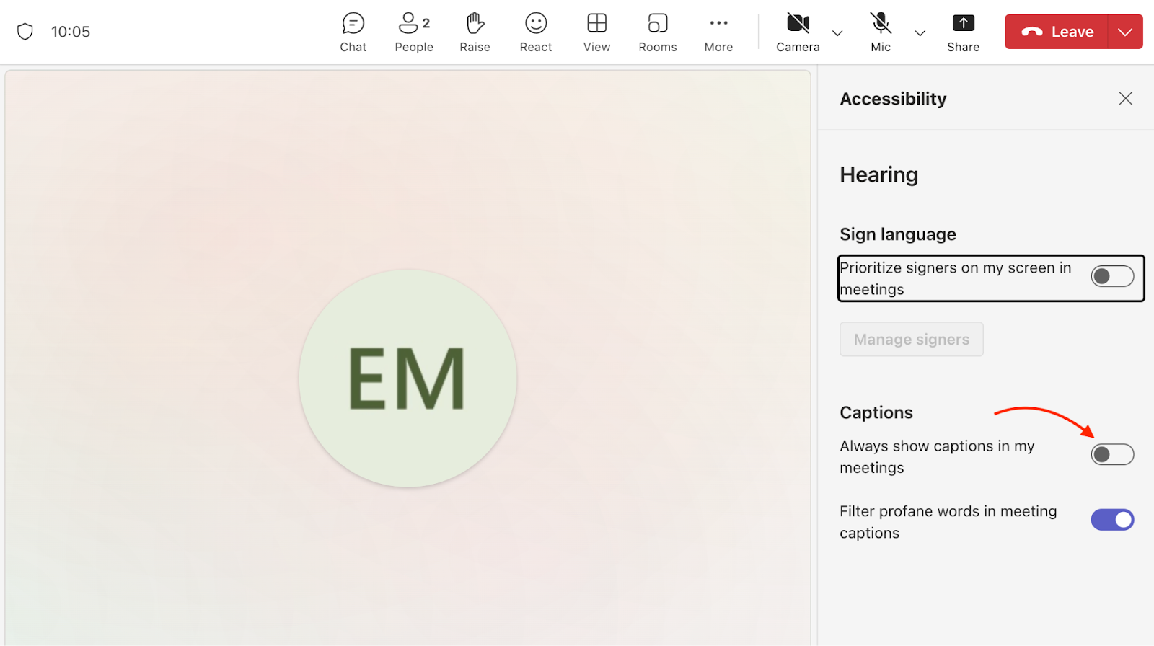Image resolution: width=1154 pixels, height=646 pixels.
Task: Close the Accessibility panel
Action: click(1125, 99)
